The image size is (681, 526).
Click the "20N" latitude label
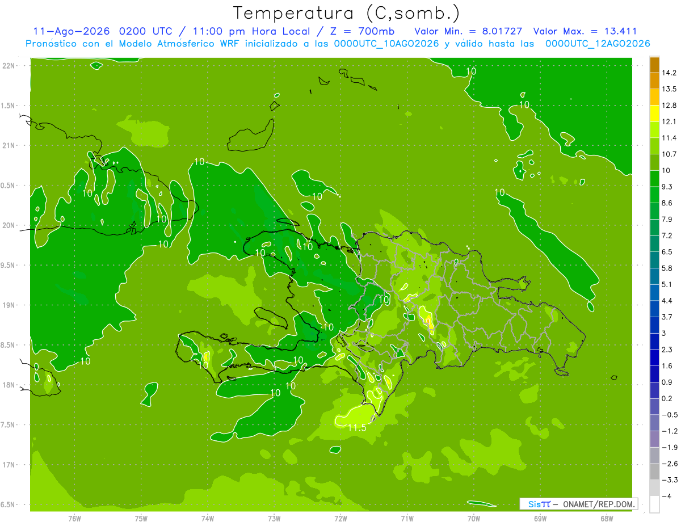coord(9,225)
